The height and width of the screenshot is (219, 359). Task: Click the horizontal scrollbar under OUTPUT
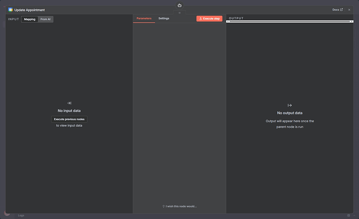click(x=290, y=21)
